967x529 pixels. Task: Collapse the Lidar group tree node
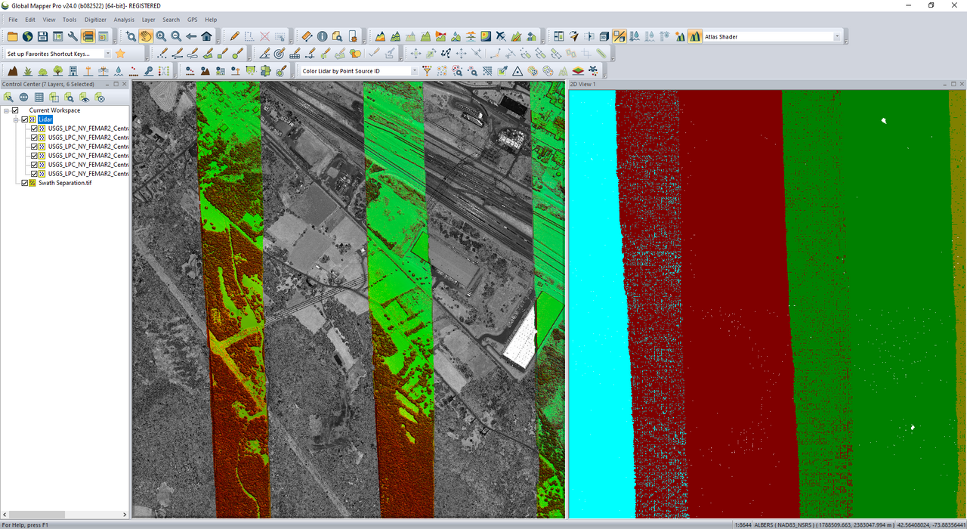click(x=15, y=119)
